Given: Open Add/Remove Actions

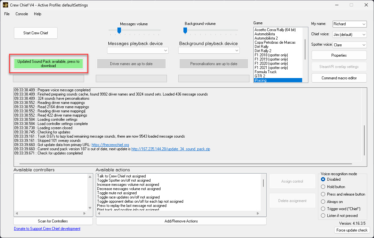Looking at the screenshot, I should [181, 221].
